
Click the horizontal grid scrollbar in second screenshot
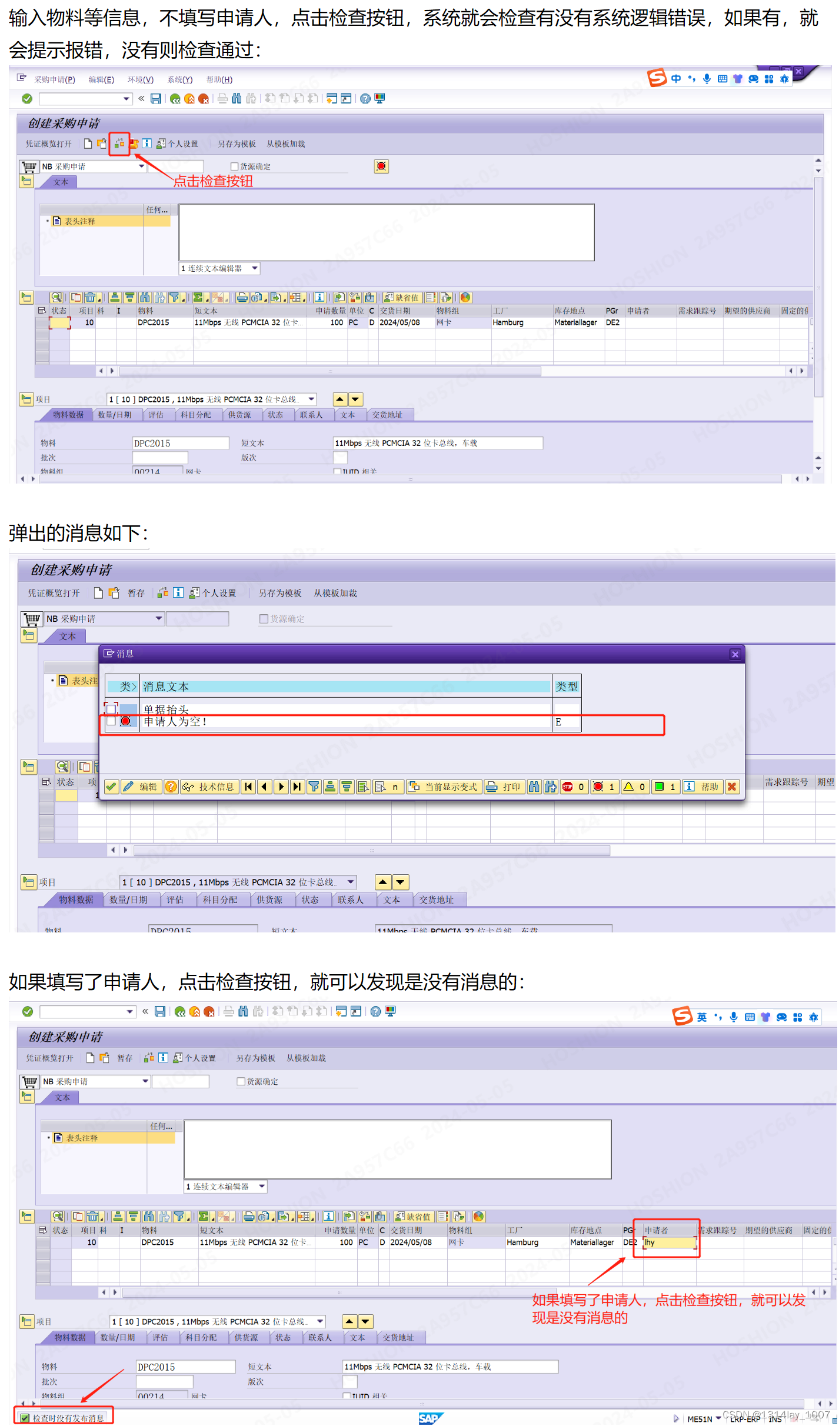[372, 850]
